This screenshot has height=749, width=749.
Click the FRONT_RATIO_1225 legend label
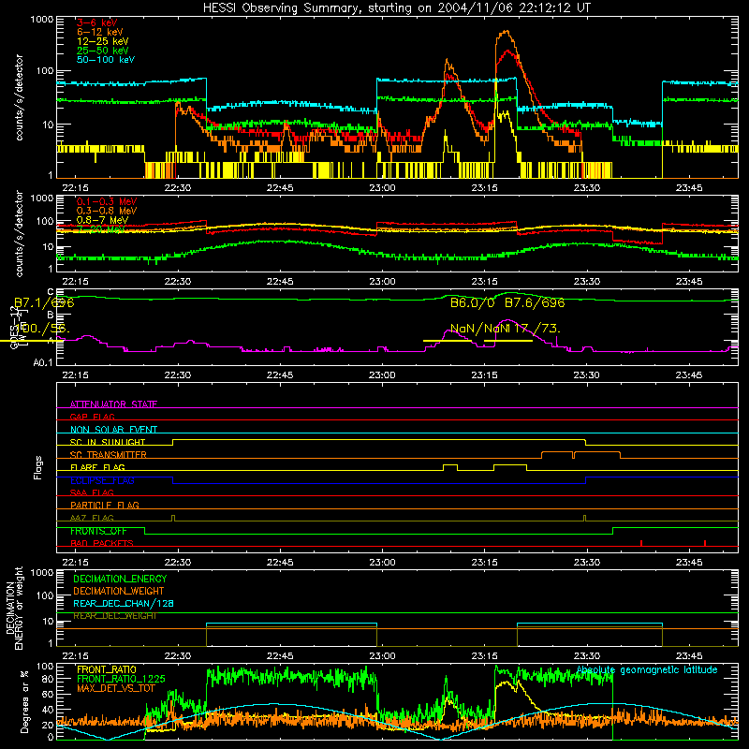[x=121, y=679]
